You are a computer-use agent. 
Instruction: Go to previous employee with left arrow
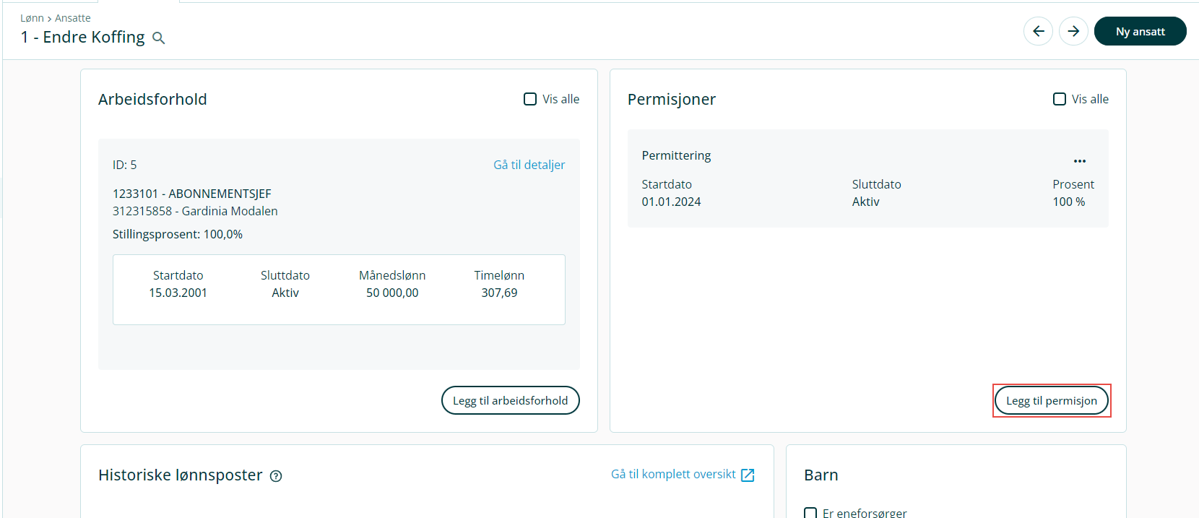pos(1038,31)
